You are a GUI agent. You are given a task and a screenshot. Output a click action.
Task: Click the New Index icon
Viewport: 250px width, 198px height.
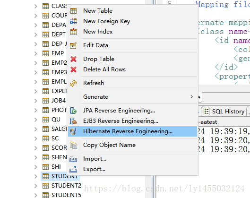(x=74, y=32)
